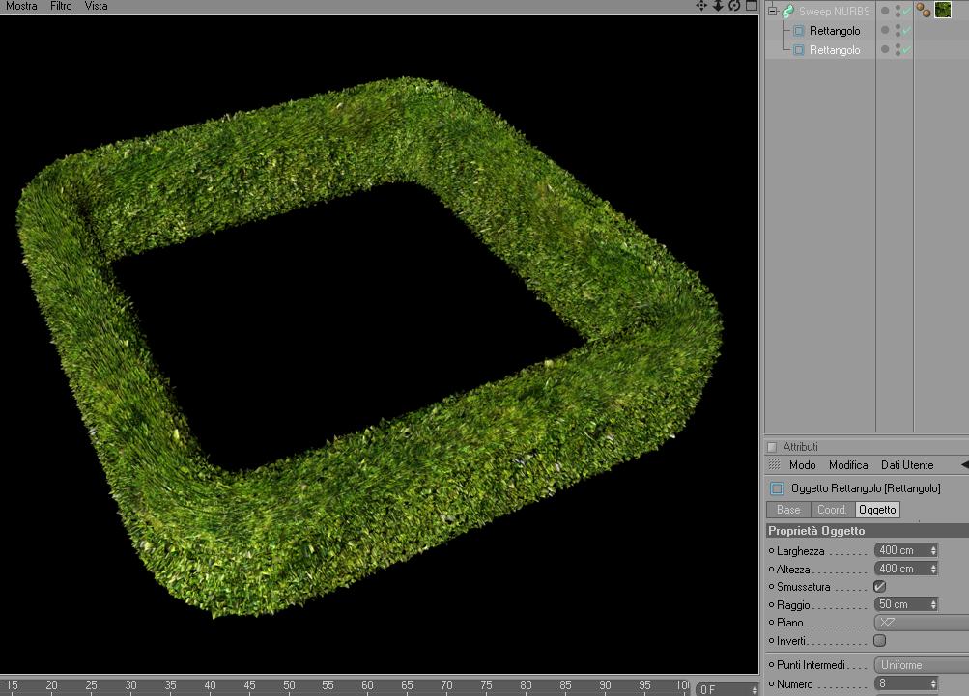
Task: Enable the Inverti checkbox
Action: point(879,640)
